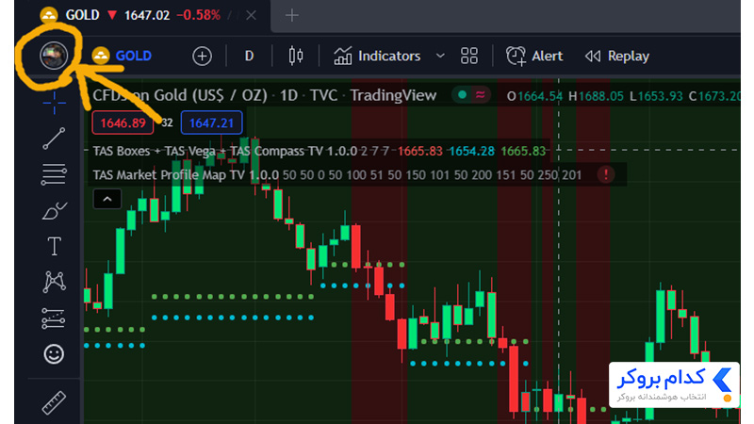Open the D timeframe interval selector
Image resolution: width=754 pixels, height=424 pixels.
pos(249,57)
